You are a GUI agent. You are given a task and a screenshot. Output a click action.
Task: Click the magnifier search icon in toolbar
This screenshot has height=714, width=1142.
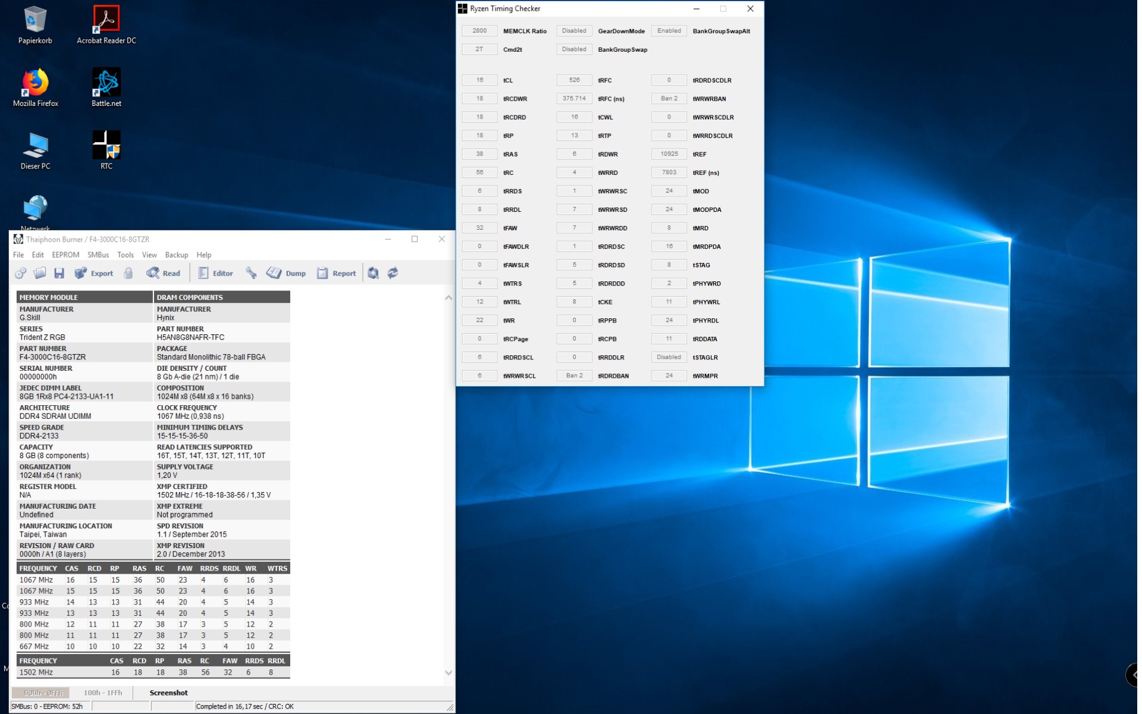point(373,274)
